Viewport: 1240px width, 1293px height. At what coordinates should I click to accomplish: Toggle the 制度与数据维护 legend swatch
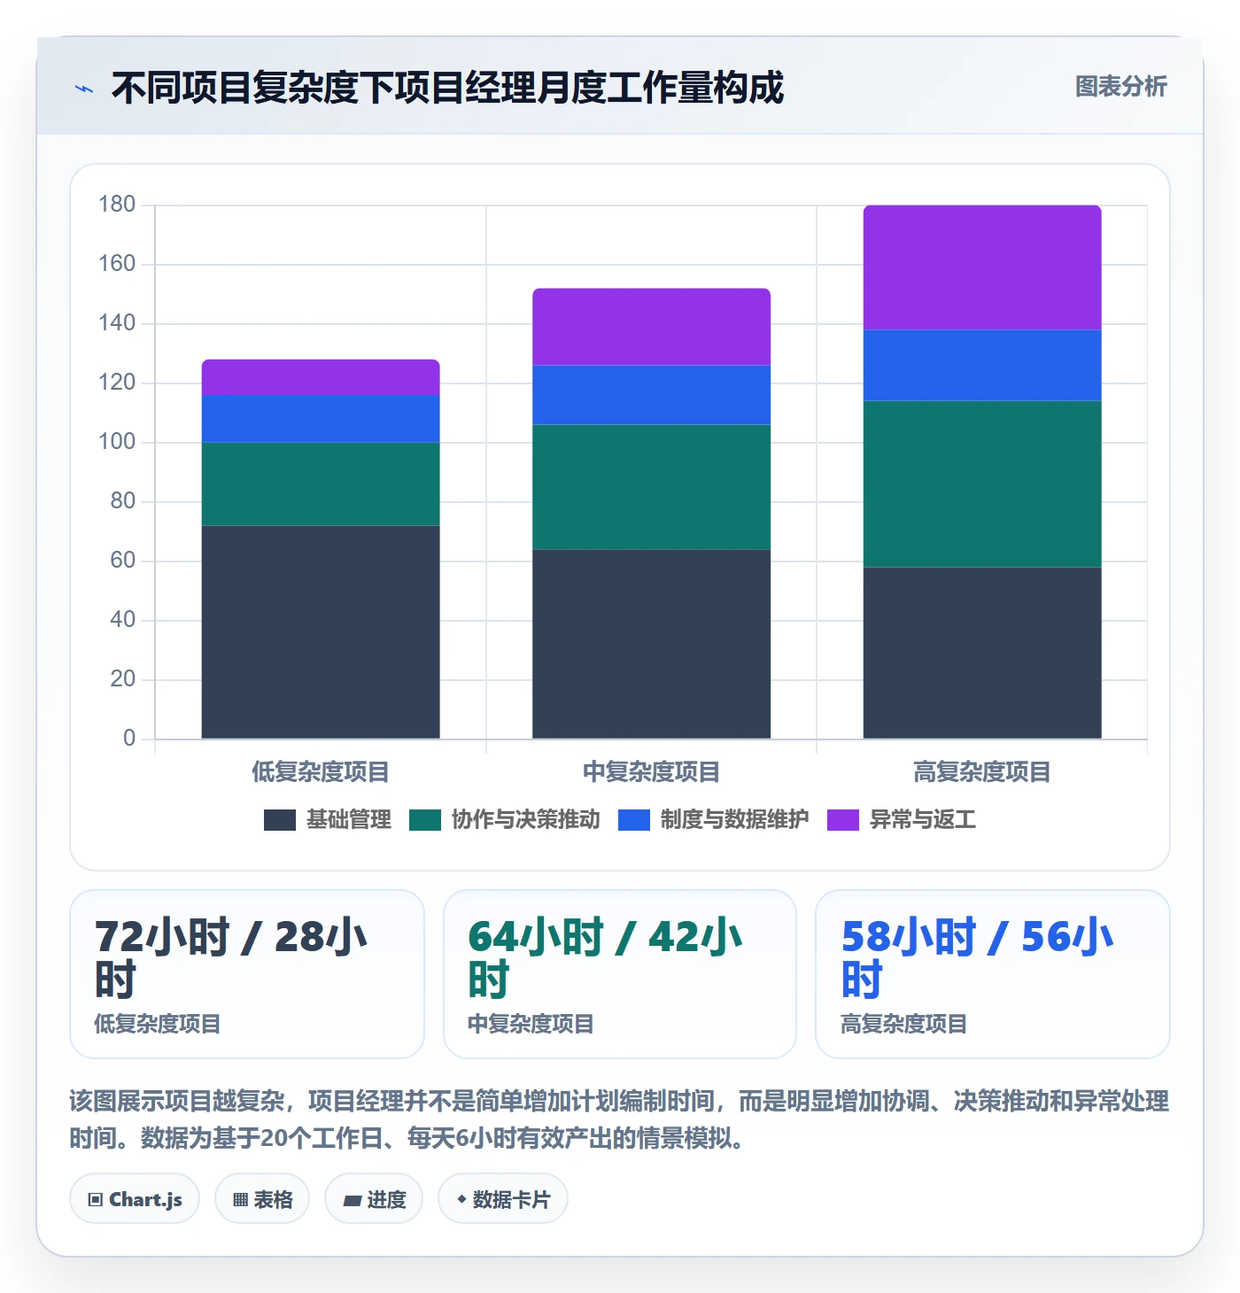coord(634,820)
